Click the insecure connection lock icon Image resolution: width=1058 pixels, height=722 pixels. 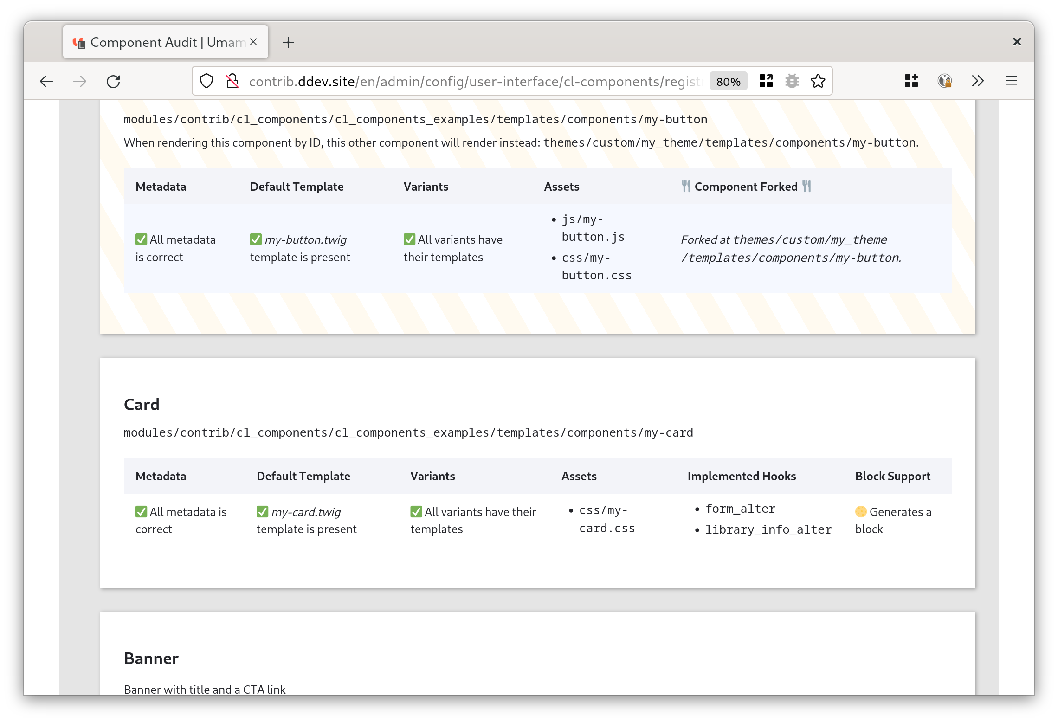[232, 81]
